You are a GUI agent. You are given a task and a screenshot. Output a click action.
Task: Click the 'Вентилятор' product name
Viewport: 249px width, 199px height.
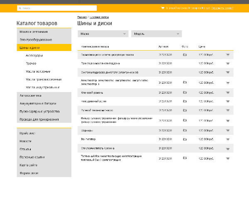point(88,139)
